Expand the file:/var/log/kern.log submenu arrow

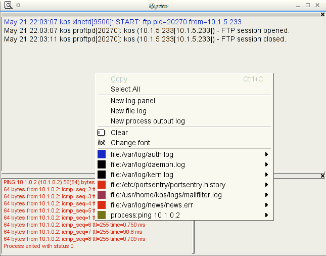click(x=266, y=175)
